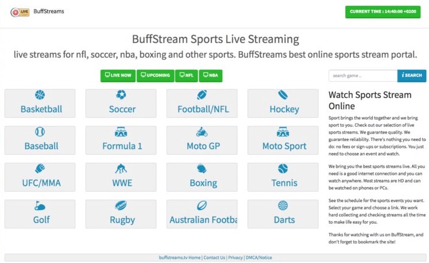Click the info icon in Search button
The image size is (429, 263).
click(x=403, y=75)
